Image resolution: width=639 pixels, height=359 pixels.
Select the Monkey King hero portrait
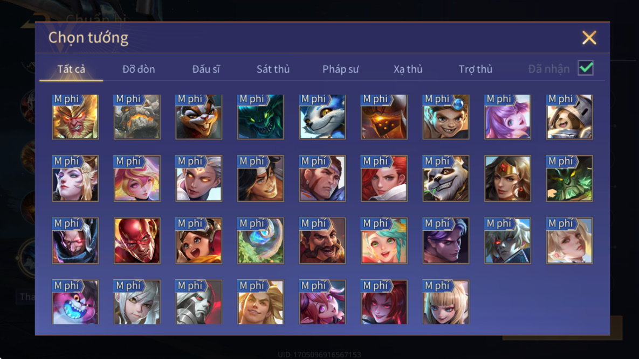pyautogui.click(x=75, y=117)
